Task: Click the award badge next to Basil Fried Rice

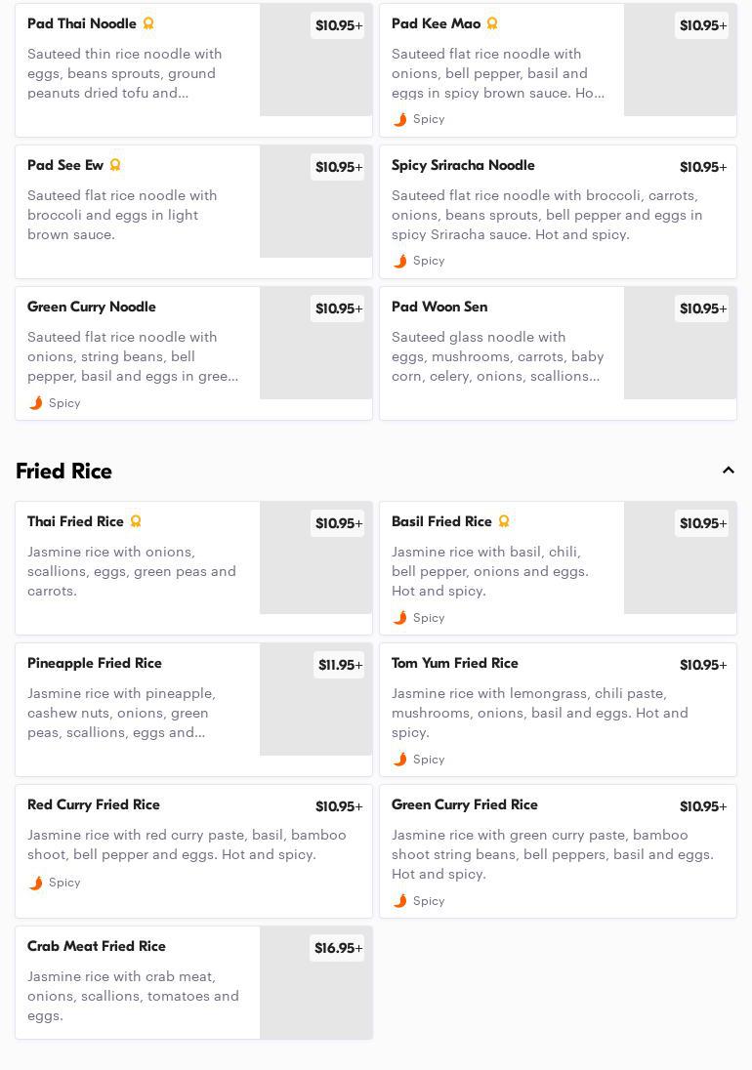Action: click(x=504, y=521)
